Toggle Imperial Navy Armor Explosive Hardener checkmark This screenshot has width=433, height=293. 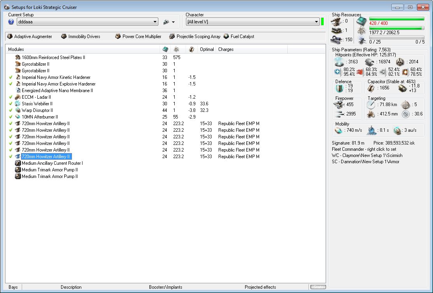(x=11, y=84)
